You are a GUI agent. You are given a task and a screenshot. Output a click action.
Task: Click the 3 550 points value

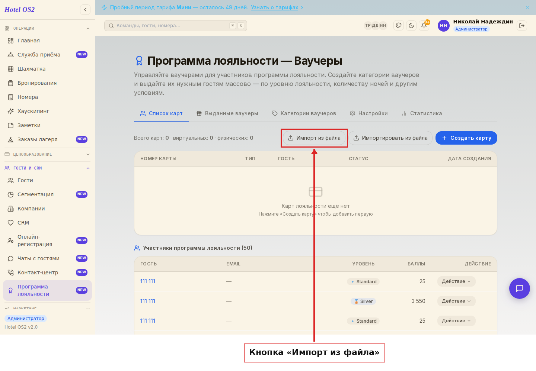[418, 301]
